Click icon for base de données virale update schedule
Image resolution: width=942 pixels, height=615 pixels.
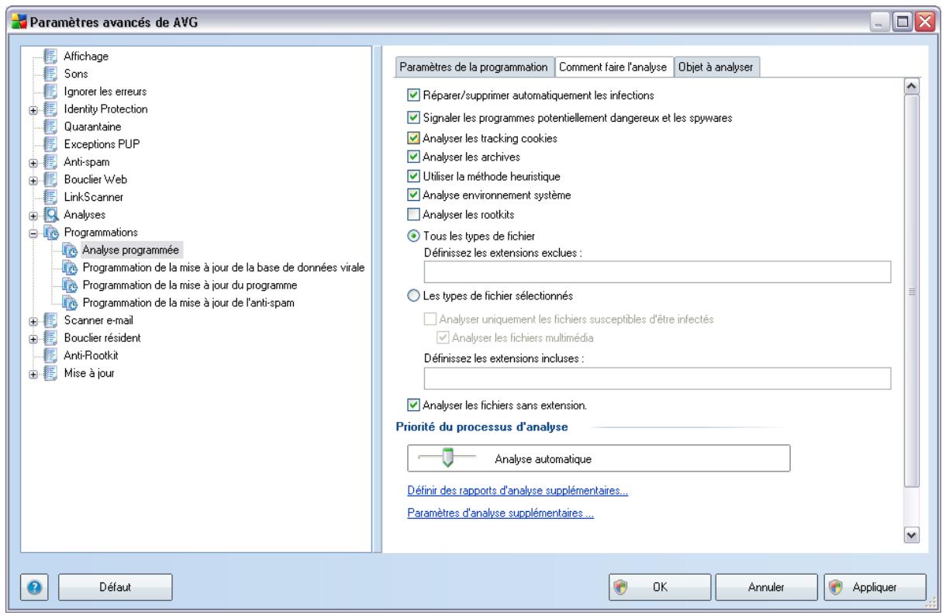coord(71,266)
